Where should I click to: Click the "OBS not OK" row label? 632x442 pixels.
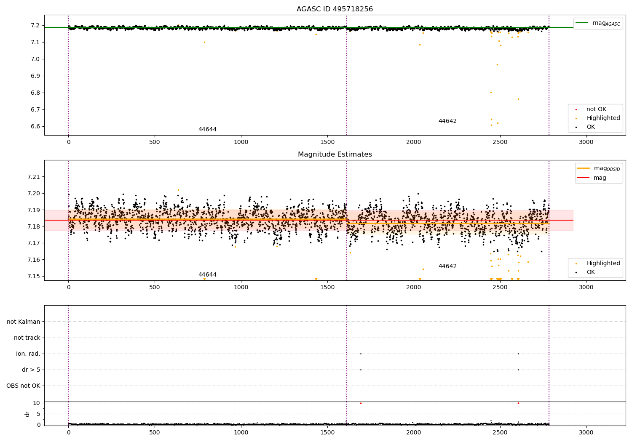coord(23,386)
